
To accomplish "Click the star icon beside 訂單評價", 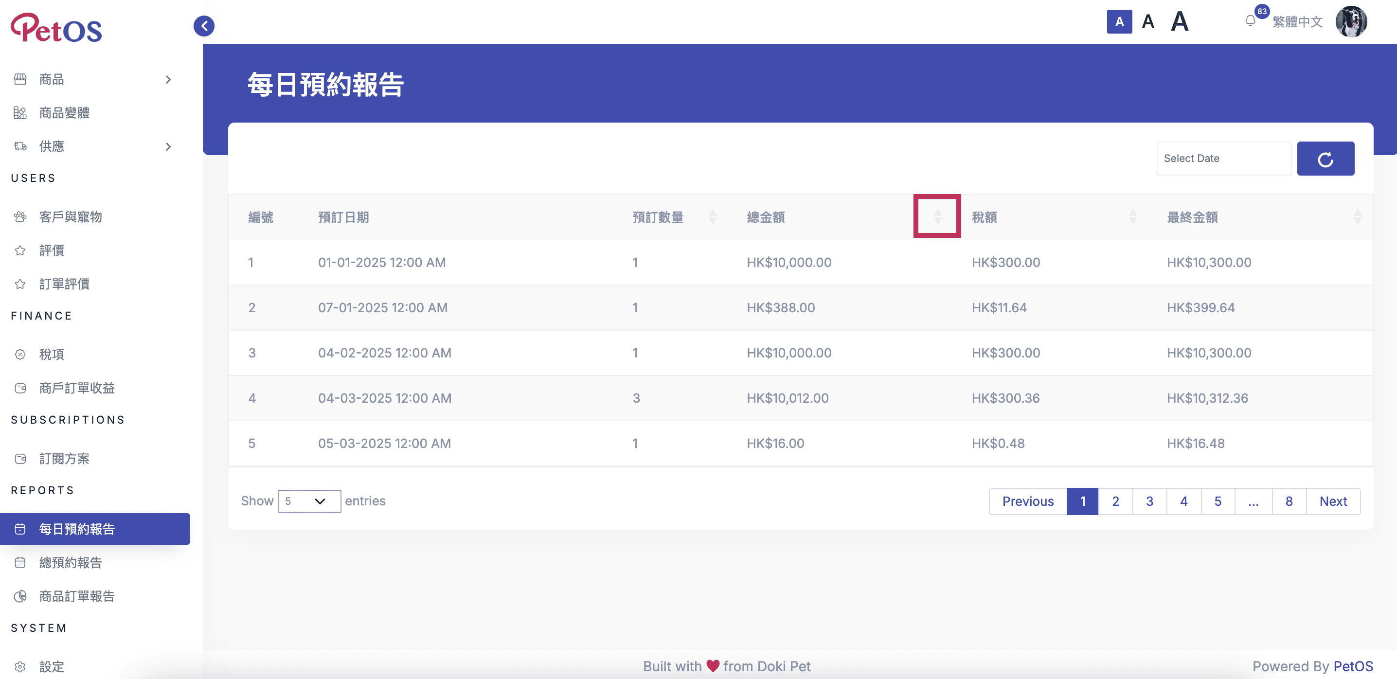I will (20, 284).
